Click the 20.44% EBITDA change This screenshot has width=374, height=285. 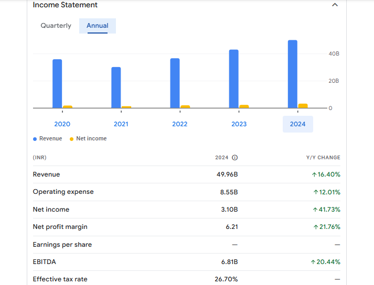pos(325,262)
